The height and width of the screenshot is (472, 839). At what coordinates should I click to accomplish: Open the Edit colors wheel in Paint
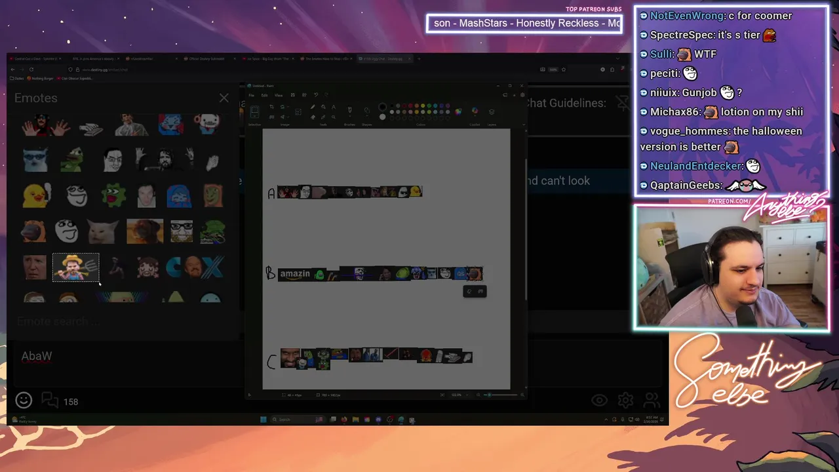pyautogui.click(x=458, y=111)
